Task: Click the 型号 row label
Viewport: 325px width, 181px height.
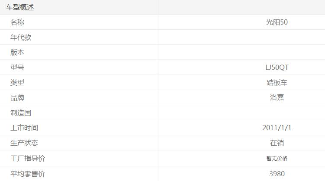Action: (17, 68)
